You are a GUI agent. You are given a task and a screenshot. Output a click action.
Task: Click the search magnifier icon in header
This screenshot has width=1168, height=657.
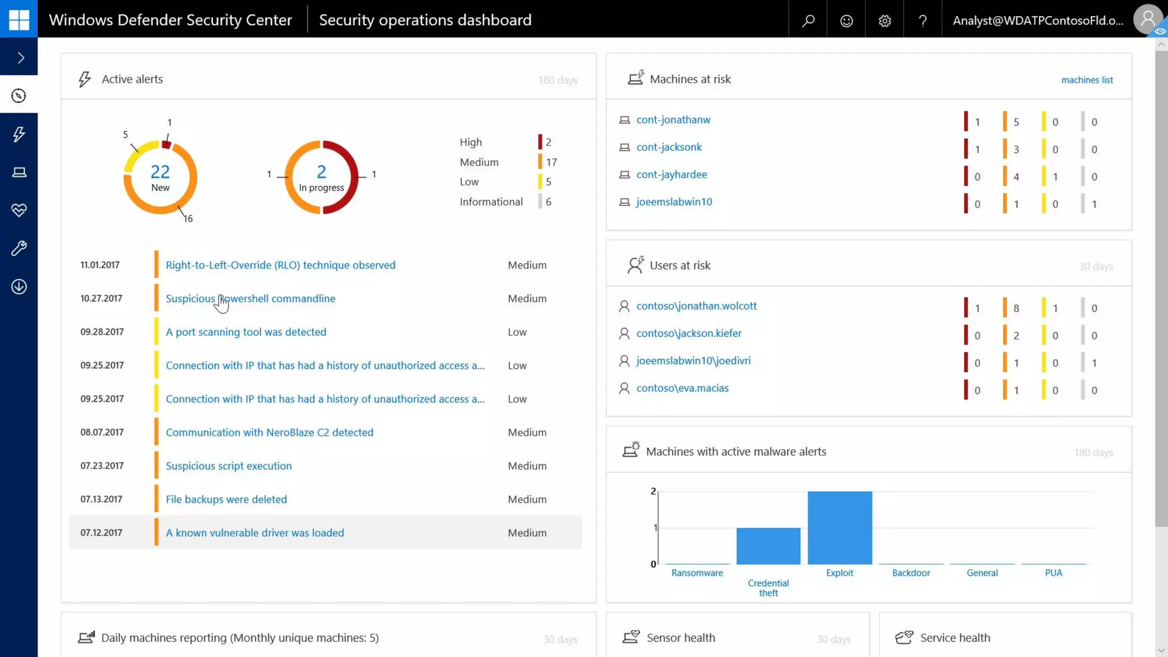coord(808,21)
